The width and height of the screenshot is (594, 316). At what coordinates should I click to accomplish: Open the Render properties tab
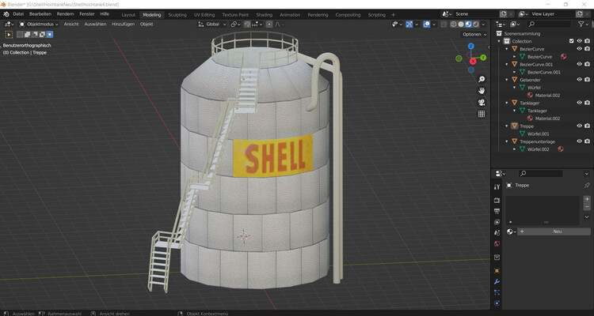point(497,200)
